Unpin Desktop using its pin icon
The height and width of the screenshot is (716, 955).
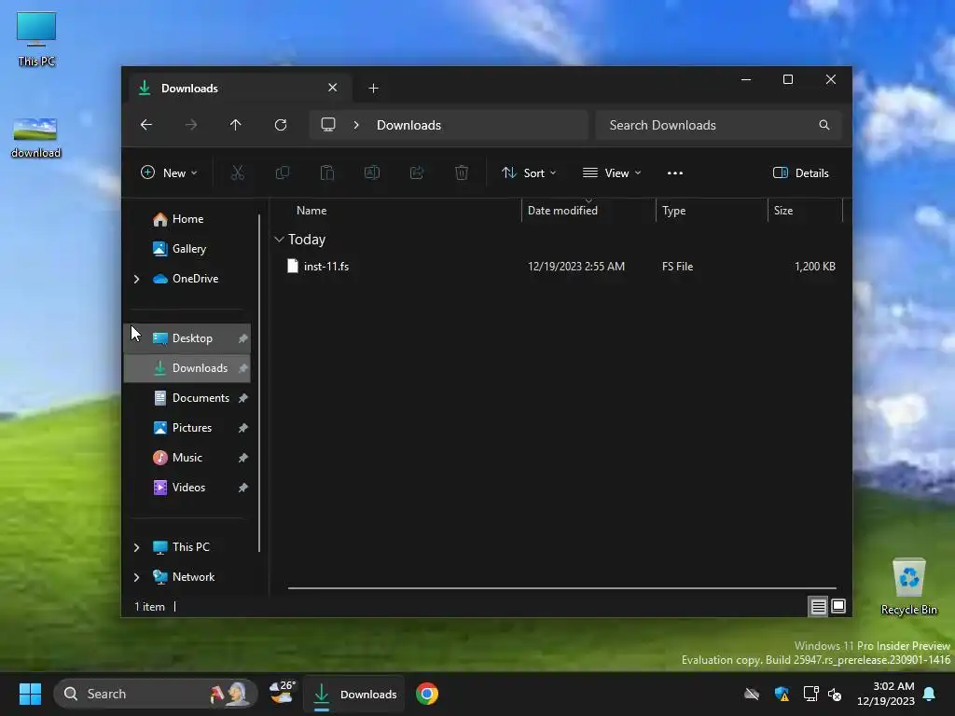pos(243,338)
